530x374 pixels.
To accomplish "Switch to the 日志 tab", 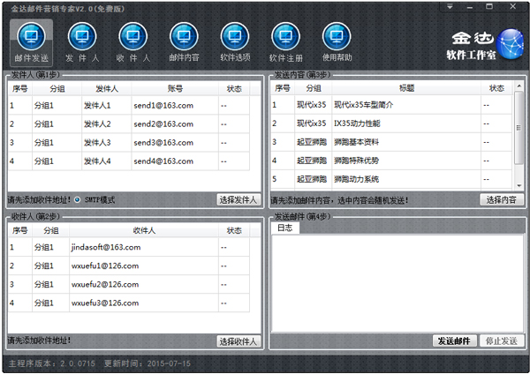I will (x=285, y=228).
